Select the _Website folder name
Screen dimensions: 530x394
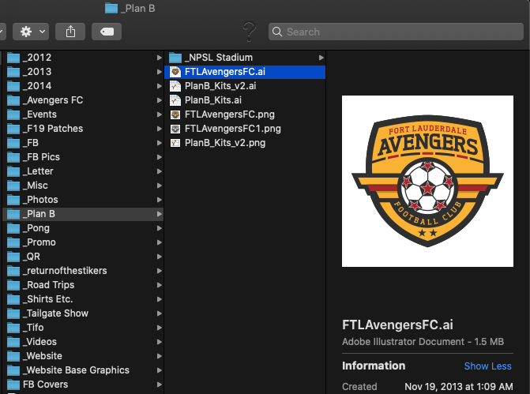[43, 356]
